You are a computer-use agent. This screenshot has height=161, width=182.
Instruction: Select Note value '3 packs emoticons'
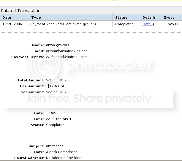(62, 152)
